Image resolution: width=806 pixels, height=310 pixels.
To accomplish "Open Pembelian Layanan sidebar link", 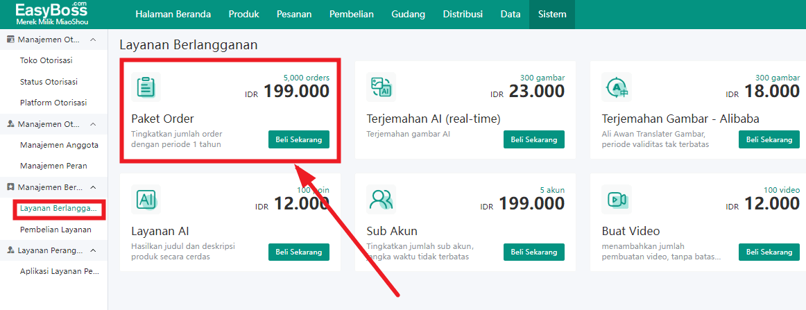I will pyautogui.click(x=55, y=230).
